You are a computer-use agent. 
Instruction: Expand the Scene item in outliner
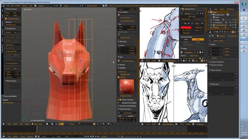(x=209, y=12)
